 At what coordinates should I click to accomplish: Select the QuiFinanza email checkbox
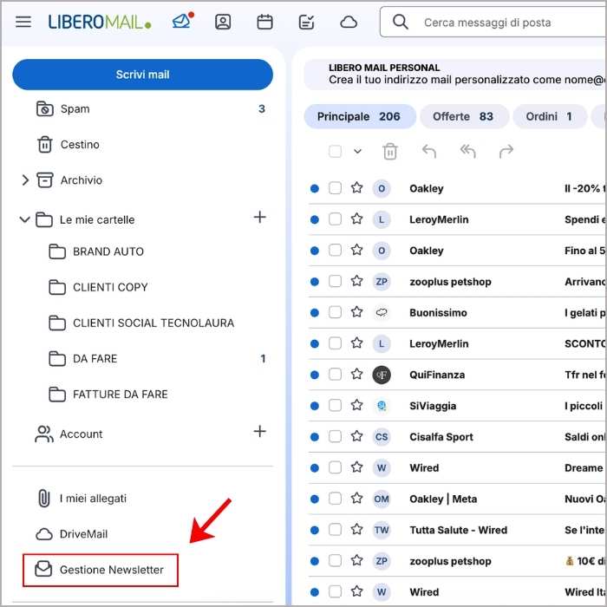tap(335, 375)
